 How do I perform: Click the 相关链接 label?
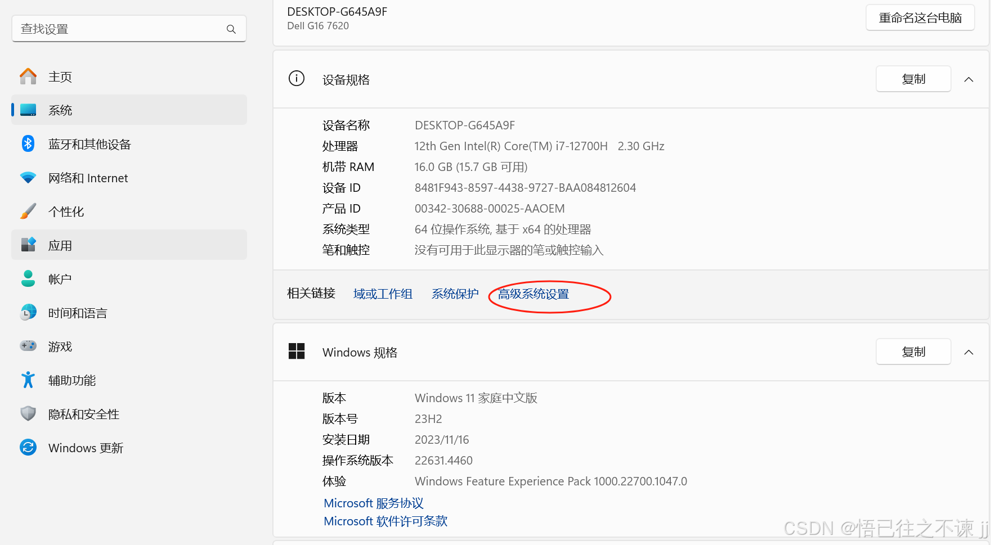[311, 294]
